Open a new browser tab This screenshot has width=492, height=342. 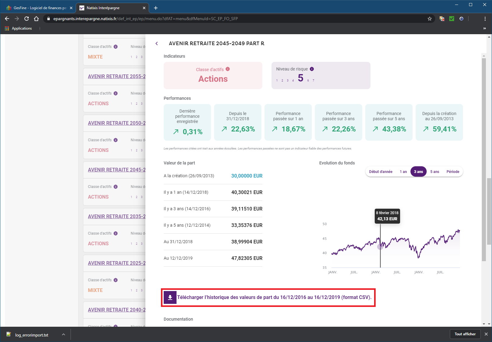click(x=156, y=8)
